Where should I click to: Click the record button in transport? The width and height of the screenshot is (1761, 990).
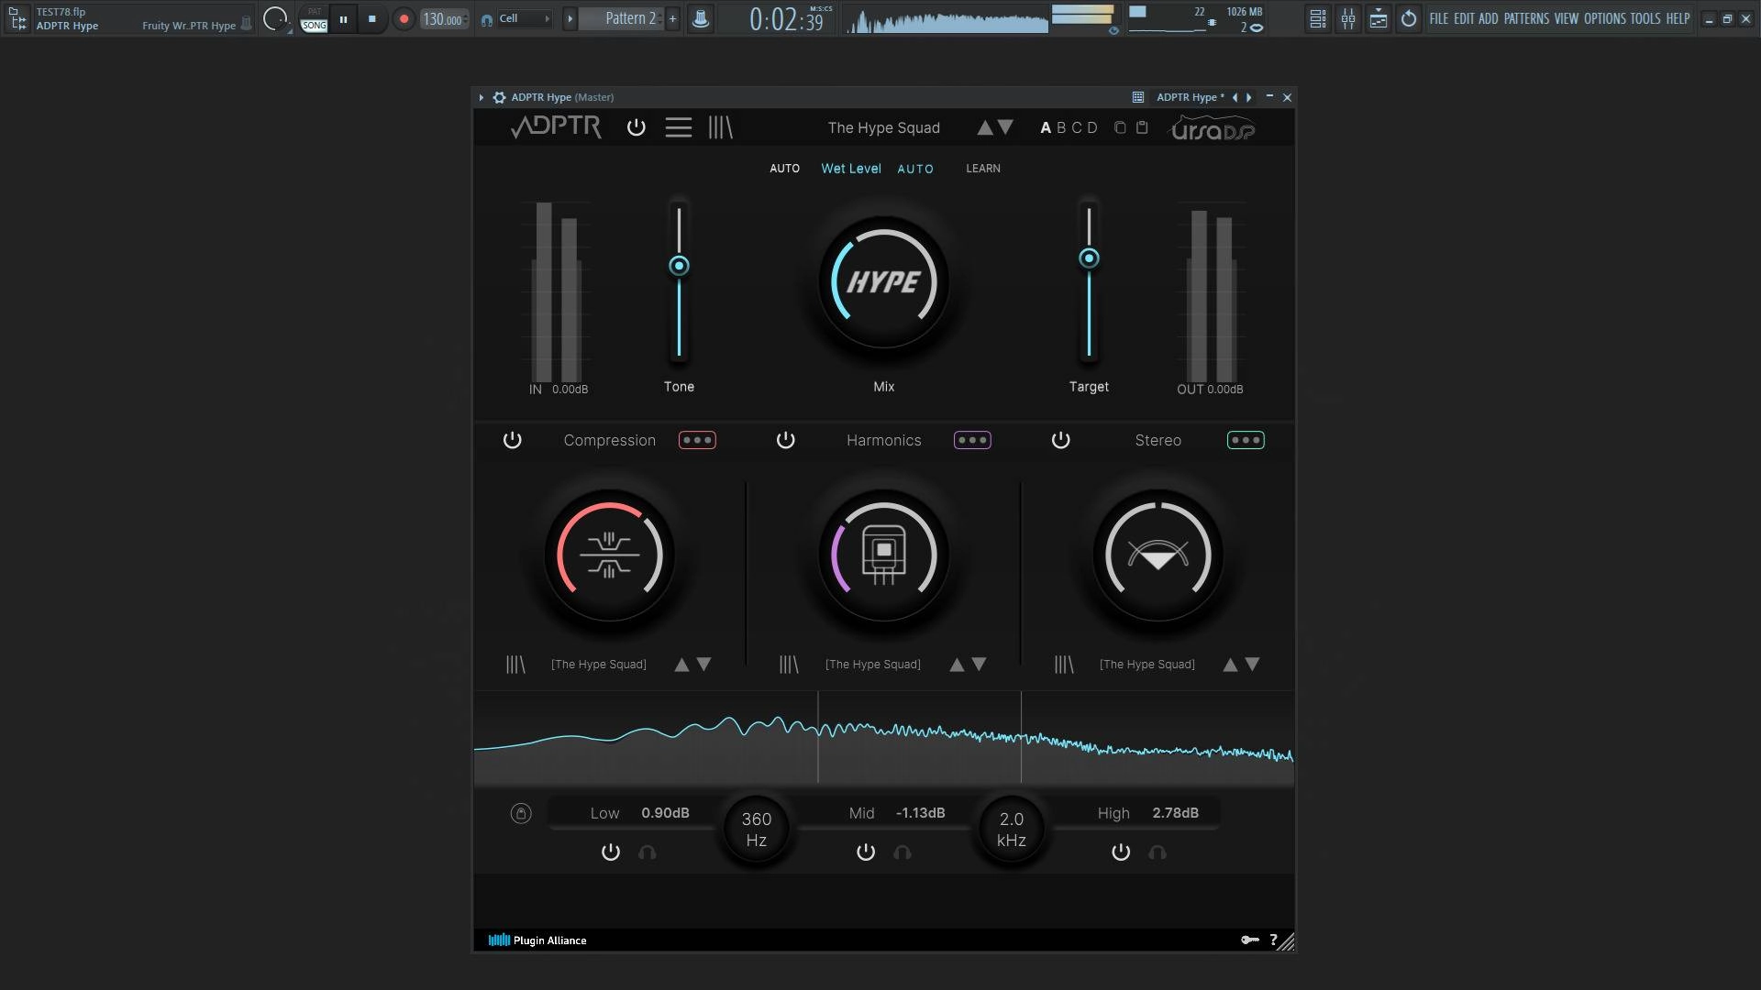tap(403, 18)
